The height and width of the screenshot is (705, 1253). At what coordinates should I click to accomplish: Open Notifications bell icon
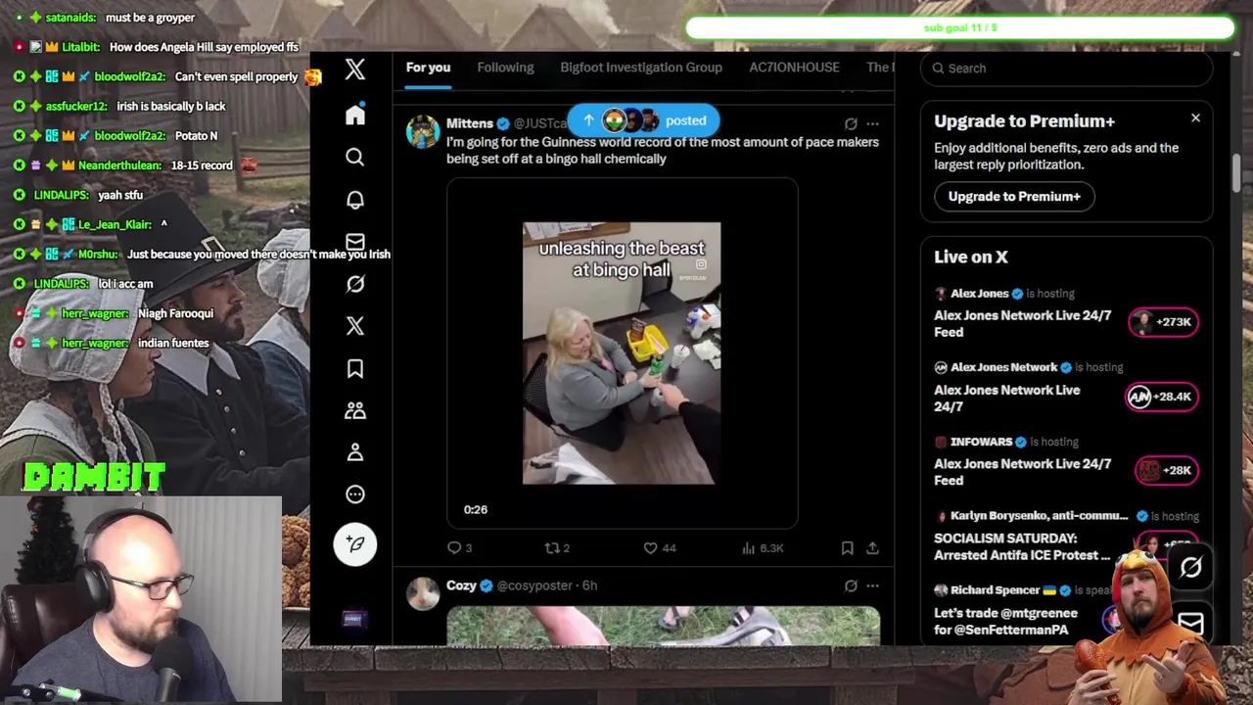(355, 200)
